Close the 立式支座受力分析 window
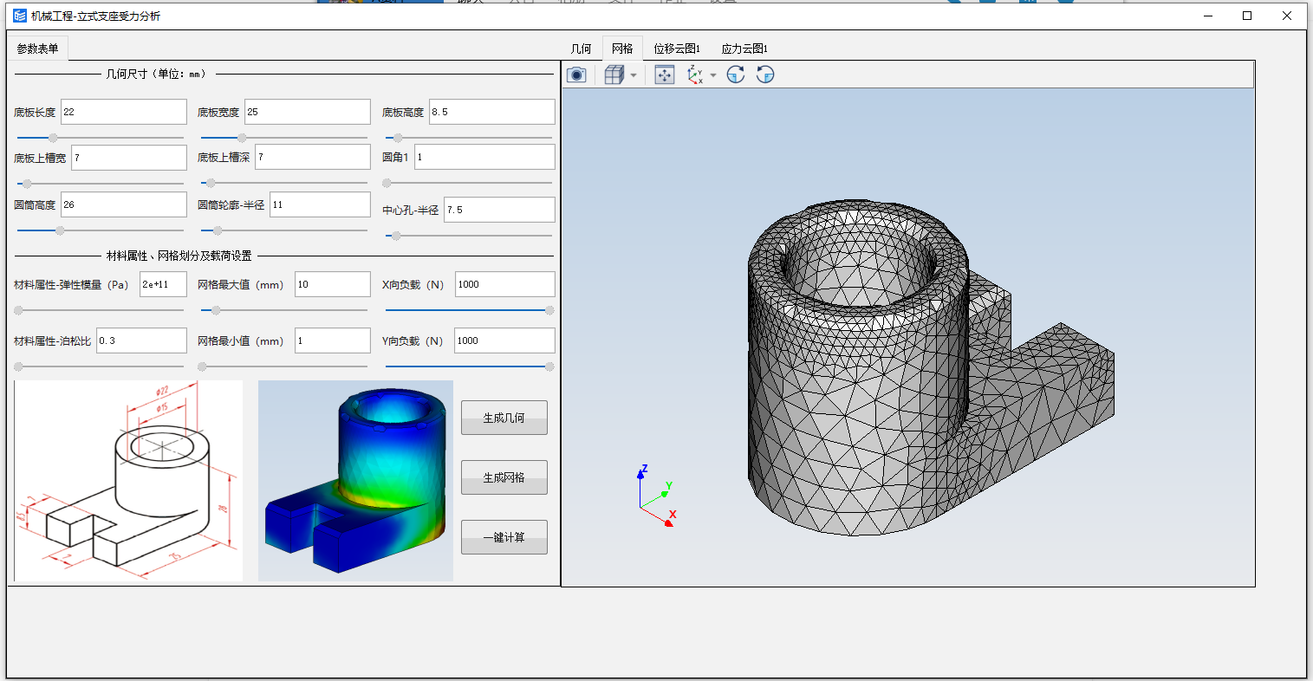 tap(1287, 16)
